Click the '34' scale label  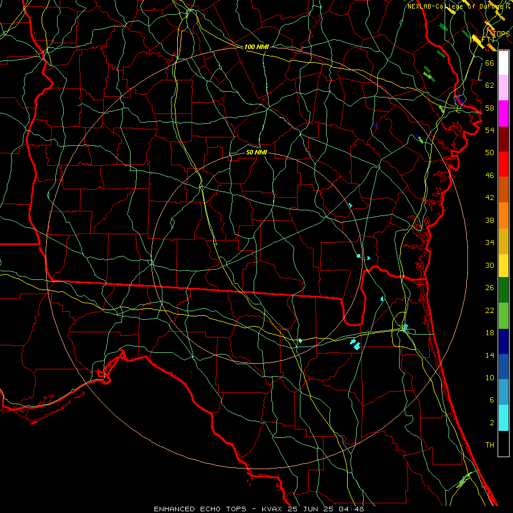[490, 243]
